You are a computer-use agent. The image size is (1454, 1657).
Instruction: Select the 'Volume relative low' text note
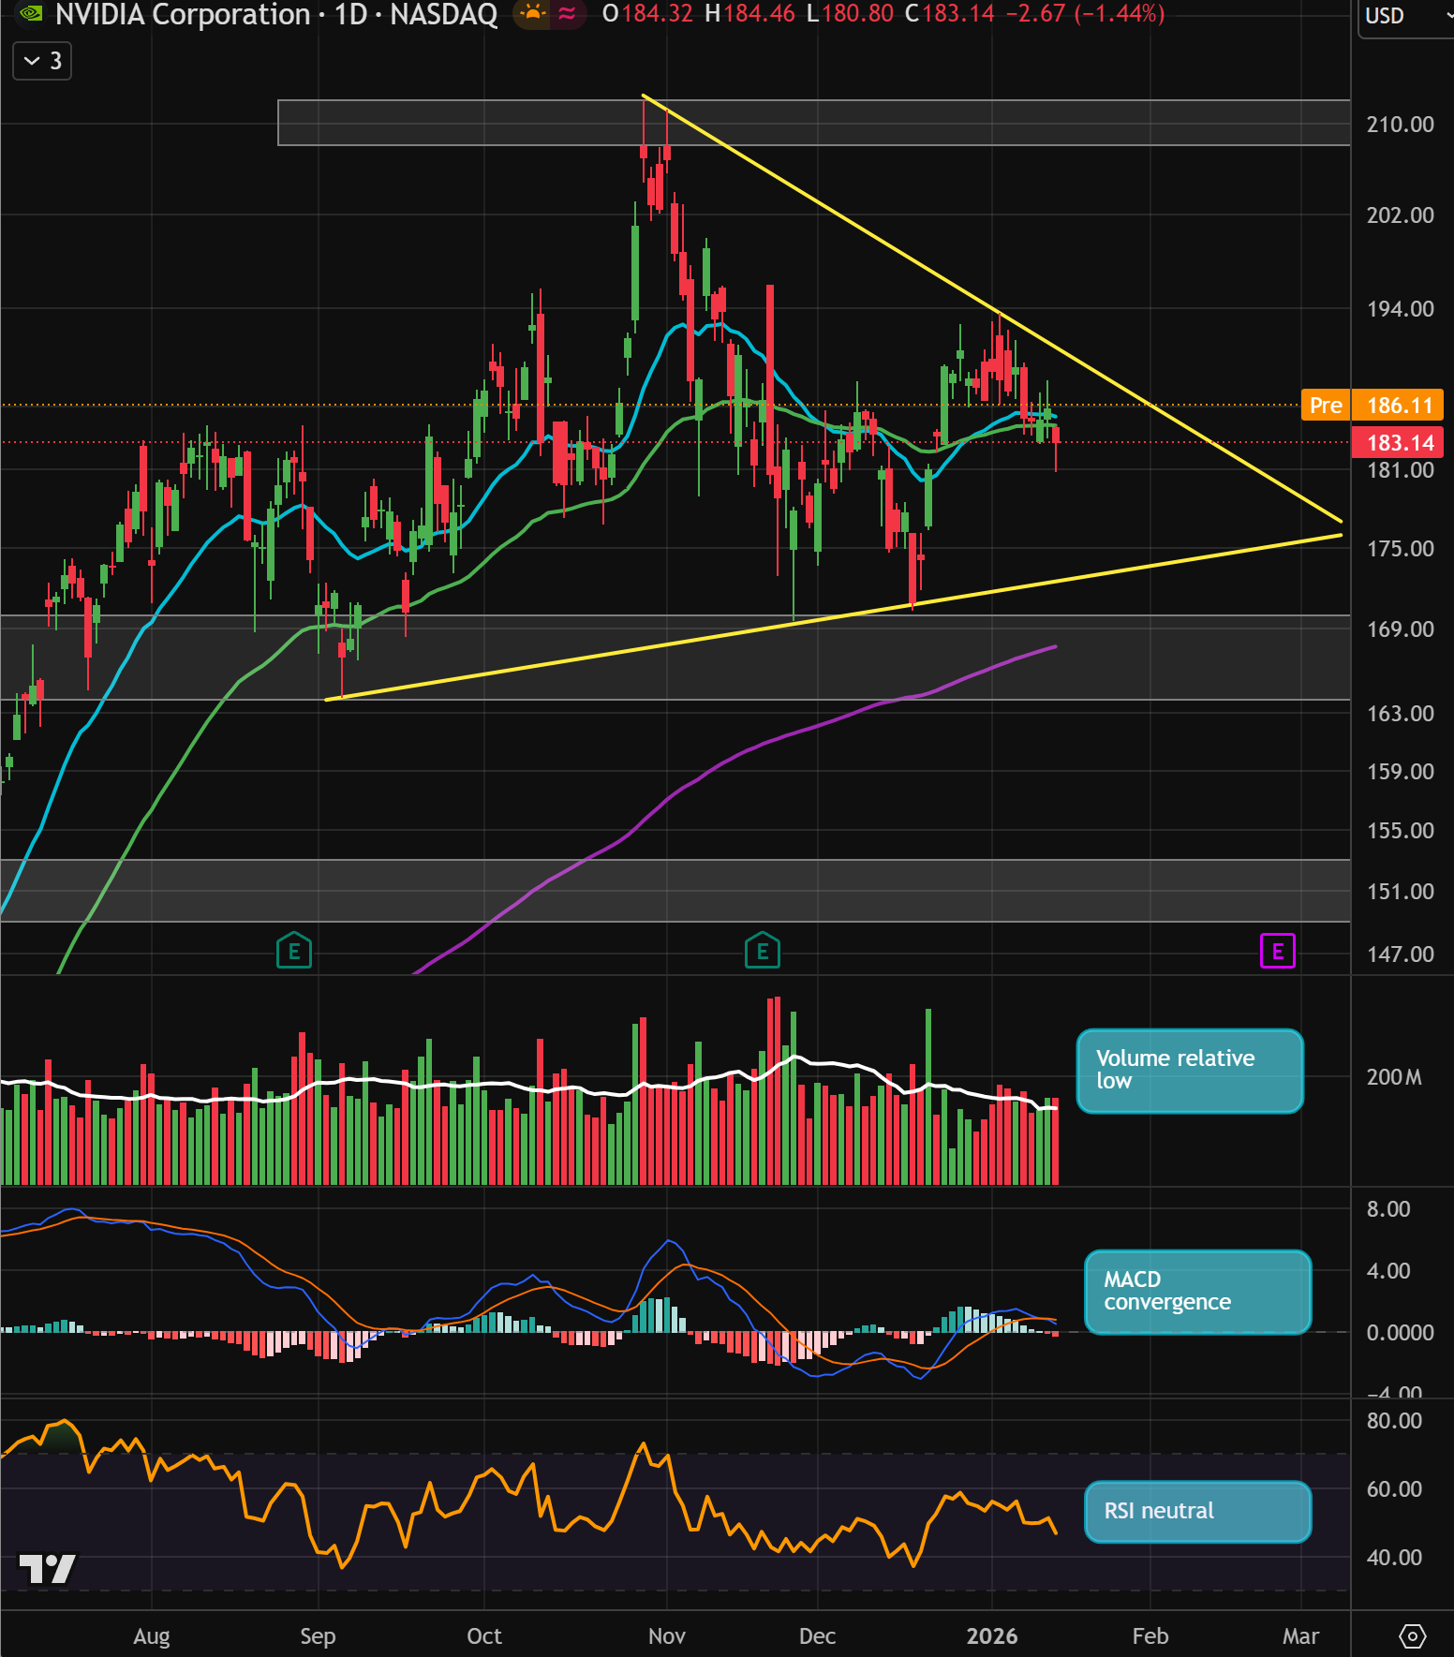(x=1190, y=1071)
